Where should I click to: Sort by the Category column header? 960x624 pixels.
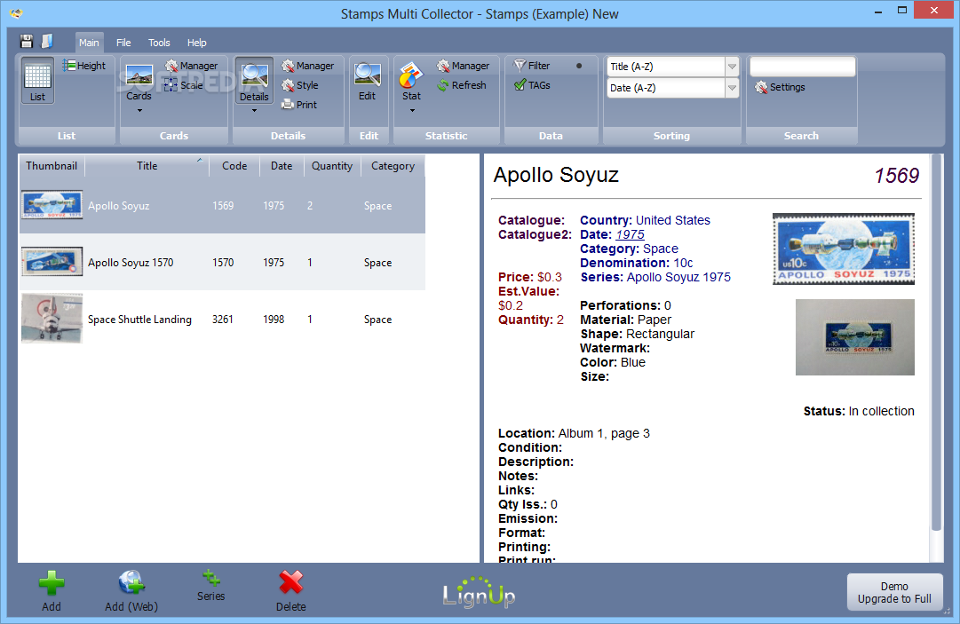pos(393,166)
